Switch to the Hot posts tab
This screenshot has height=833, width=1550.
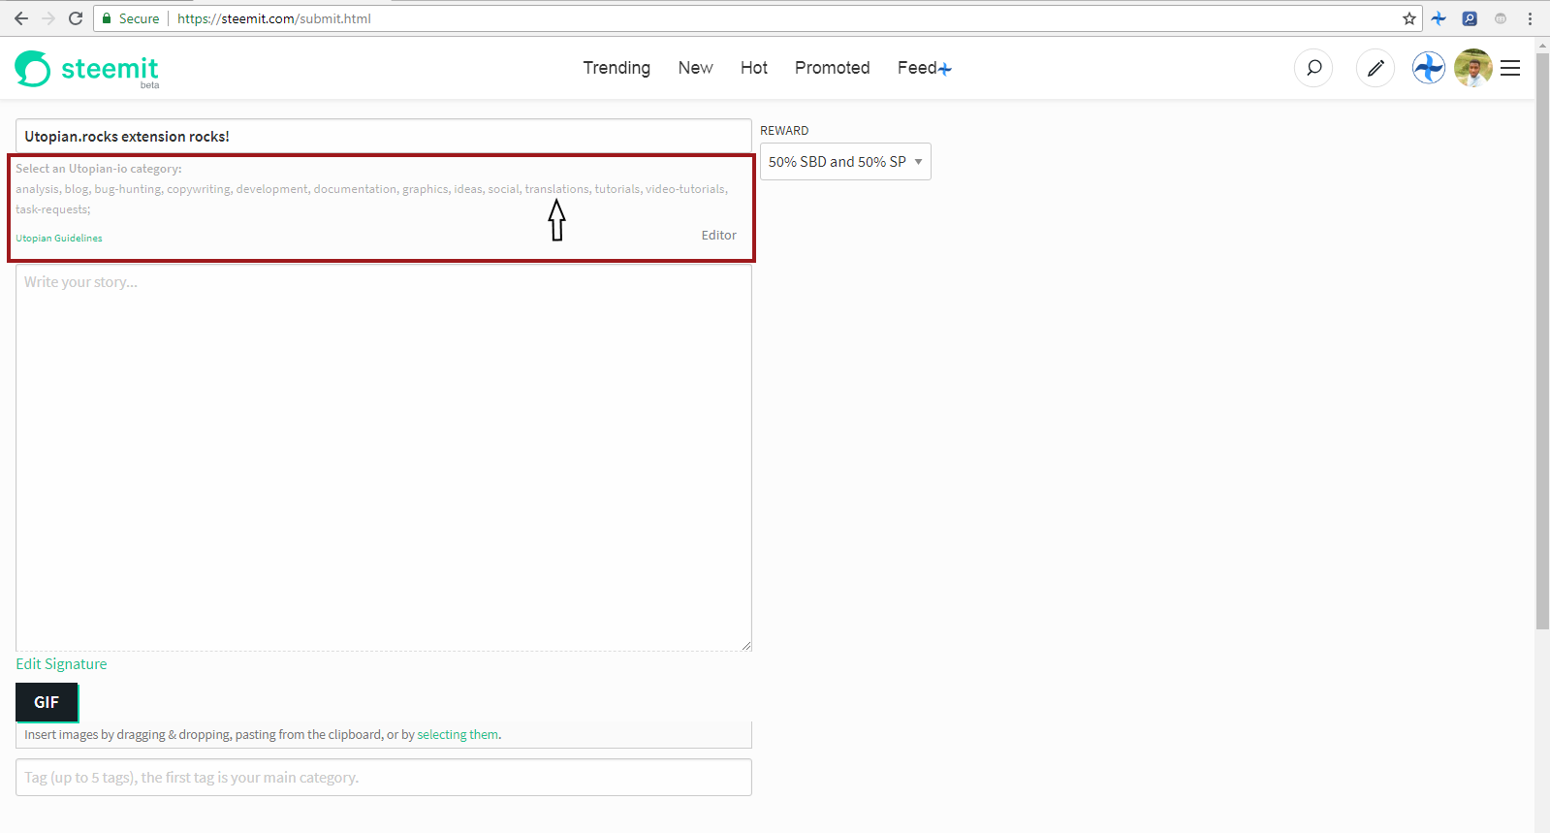754,68
